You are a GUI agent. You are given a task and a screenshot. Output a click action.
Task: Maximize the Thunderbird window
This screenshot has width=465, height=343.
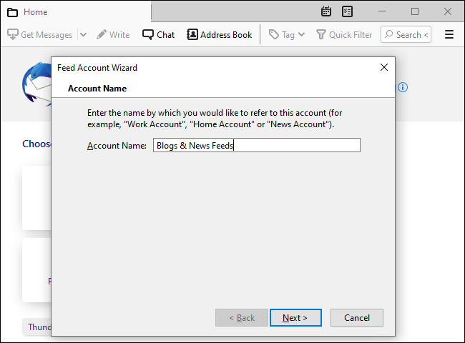pyautogui.click(x=415, y=11)
